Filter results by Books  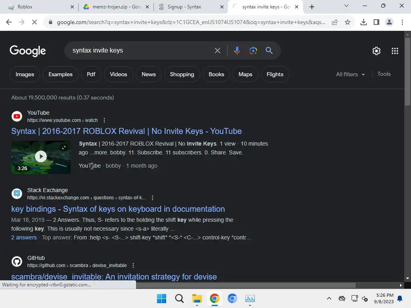click(216, 74)
